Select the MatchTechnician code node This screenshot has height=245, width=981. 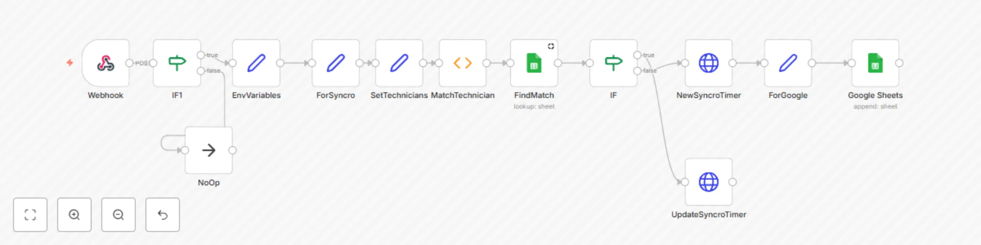click(x=463, y=63)
